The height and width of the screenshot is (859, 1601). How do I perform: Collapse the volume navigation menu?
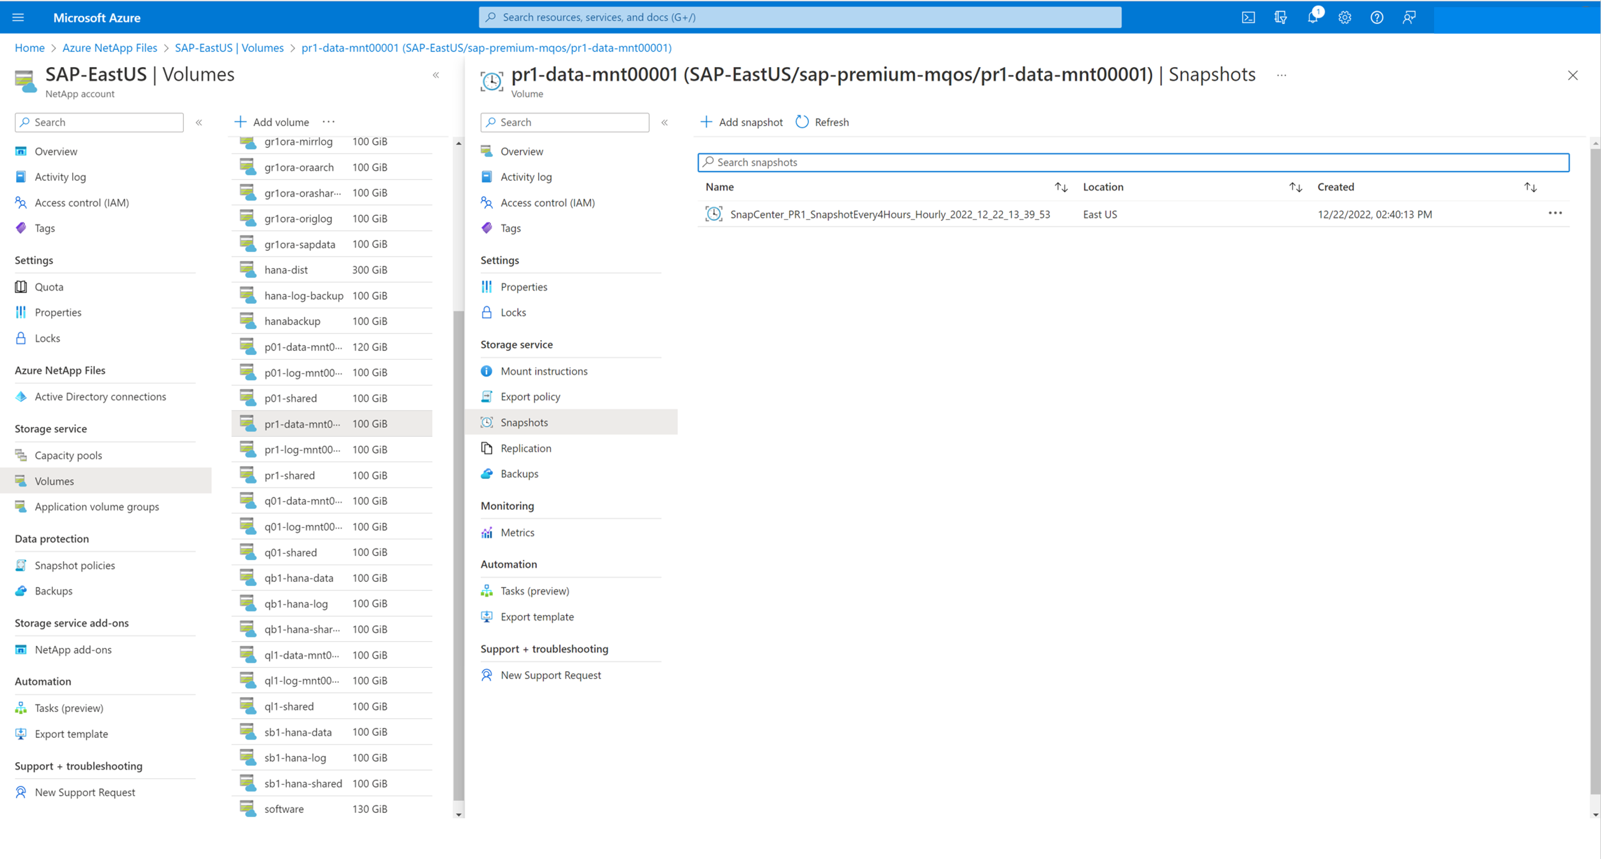coord(664,122)
